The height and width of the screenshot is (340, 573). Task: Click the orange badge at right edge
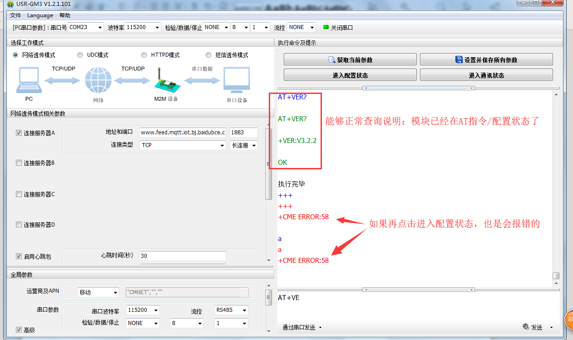point(569,319)
